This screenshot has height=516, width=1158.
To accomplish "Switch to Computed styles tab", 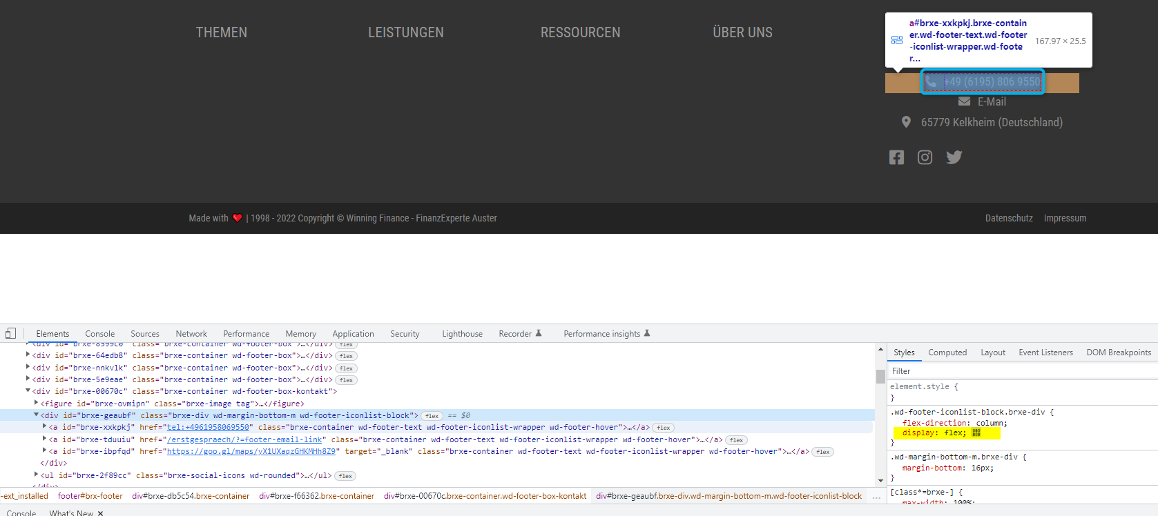I will pyautogui.click(x=947, y=353).
